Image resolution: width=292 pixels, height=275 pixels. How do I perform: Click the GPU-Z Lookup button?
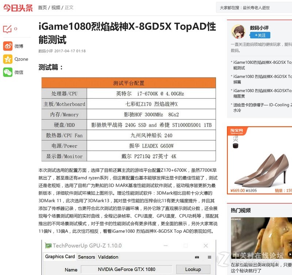pyautogui.click(x=193, y=270)
